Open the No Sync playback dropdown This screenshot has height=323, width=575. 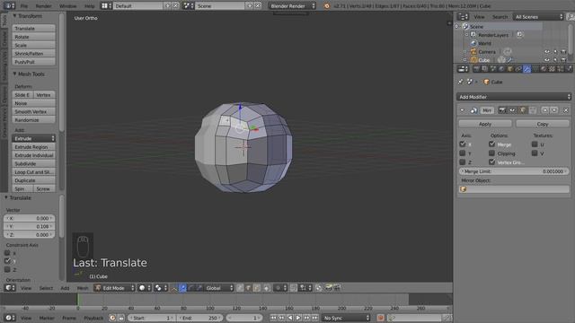point(346,318)
